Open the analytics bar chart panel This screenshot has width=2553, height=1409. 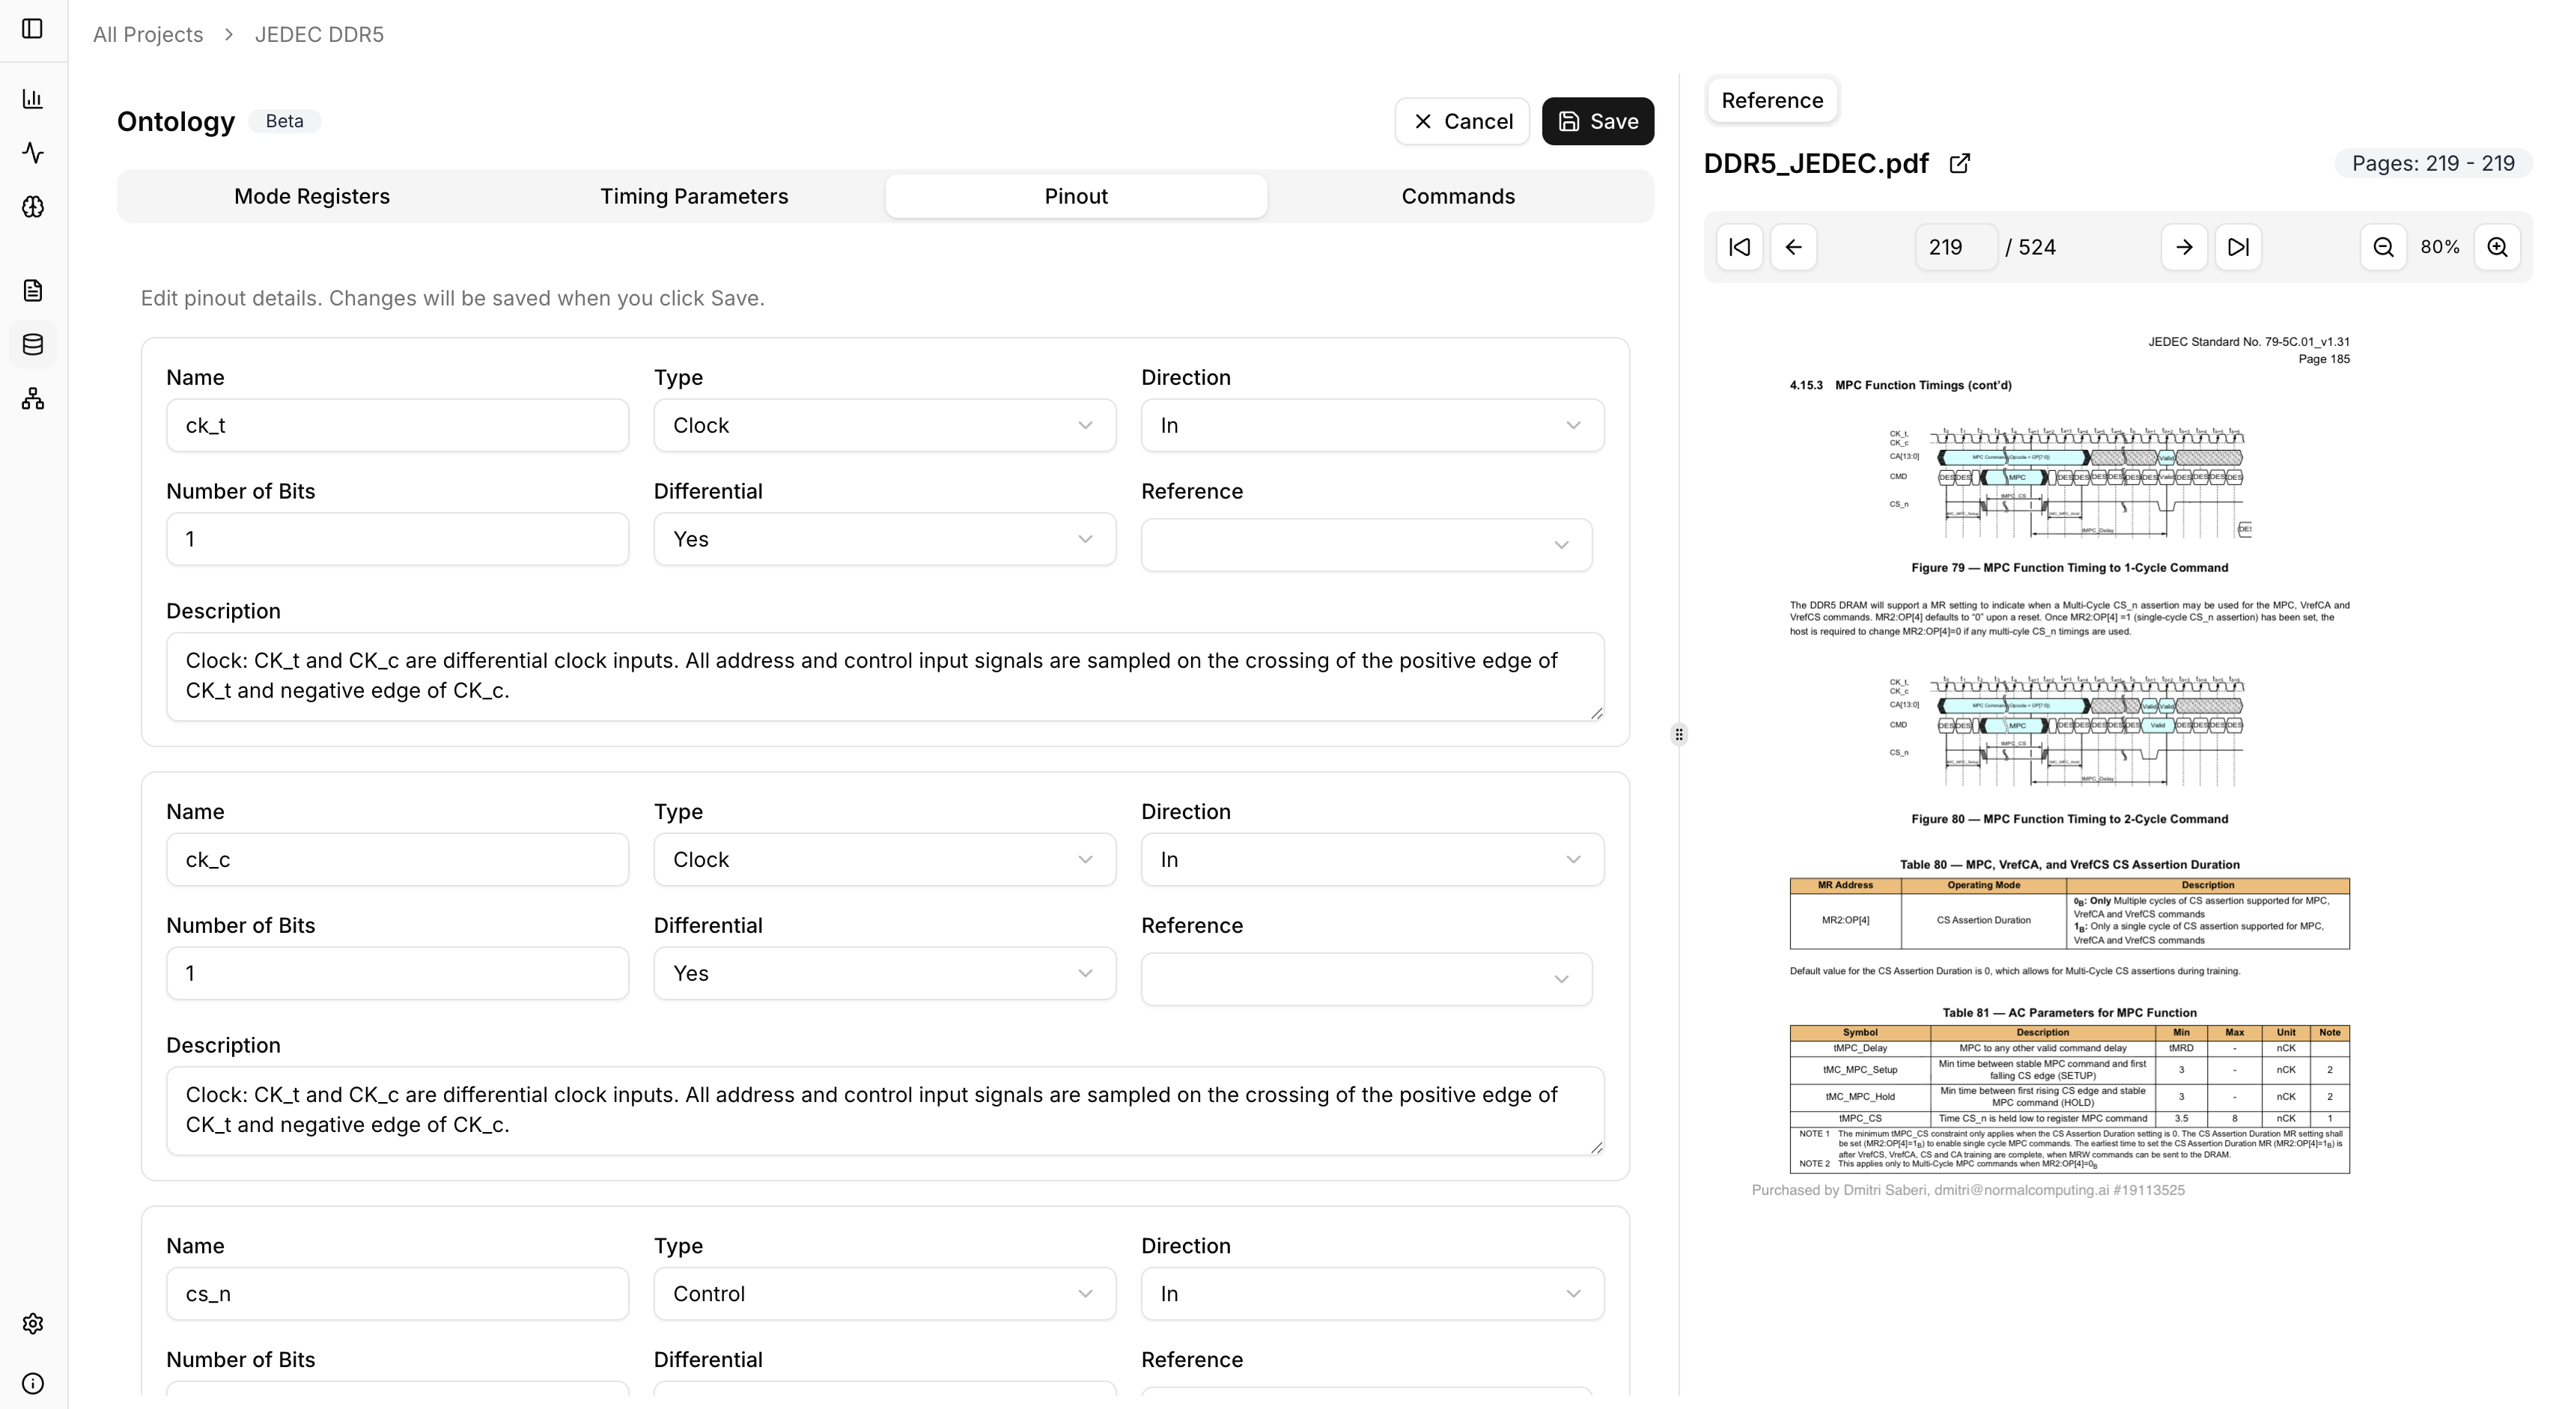point(34,98)
